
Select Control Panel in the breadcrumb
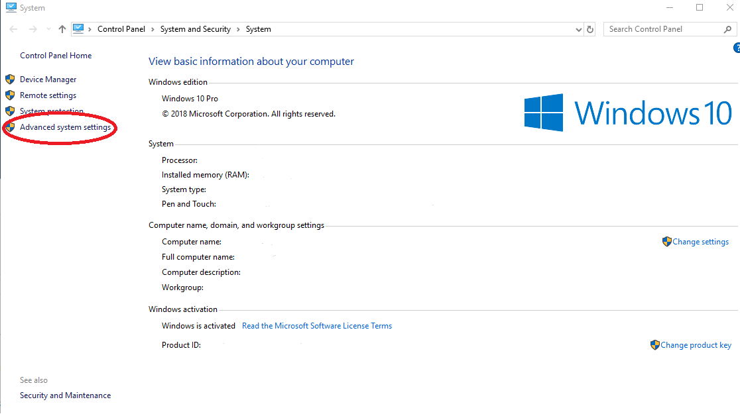pos(121,29)
